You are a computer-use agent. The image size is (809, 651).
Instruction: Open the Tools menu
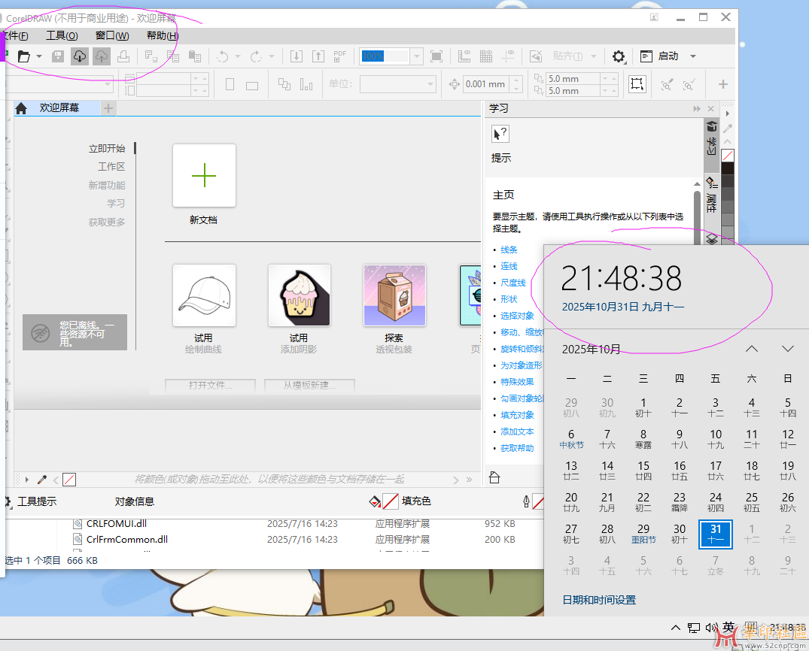[62, 35]
